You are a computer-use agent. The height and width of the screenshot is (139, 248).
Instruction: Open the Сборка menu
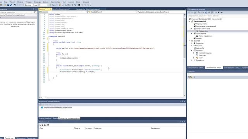pos(20,2)
